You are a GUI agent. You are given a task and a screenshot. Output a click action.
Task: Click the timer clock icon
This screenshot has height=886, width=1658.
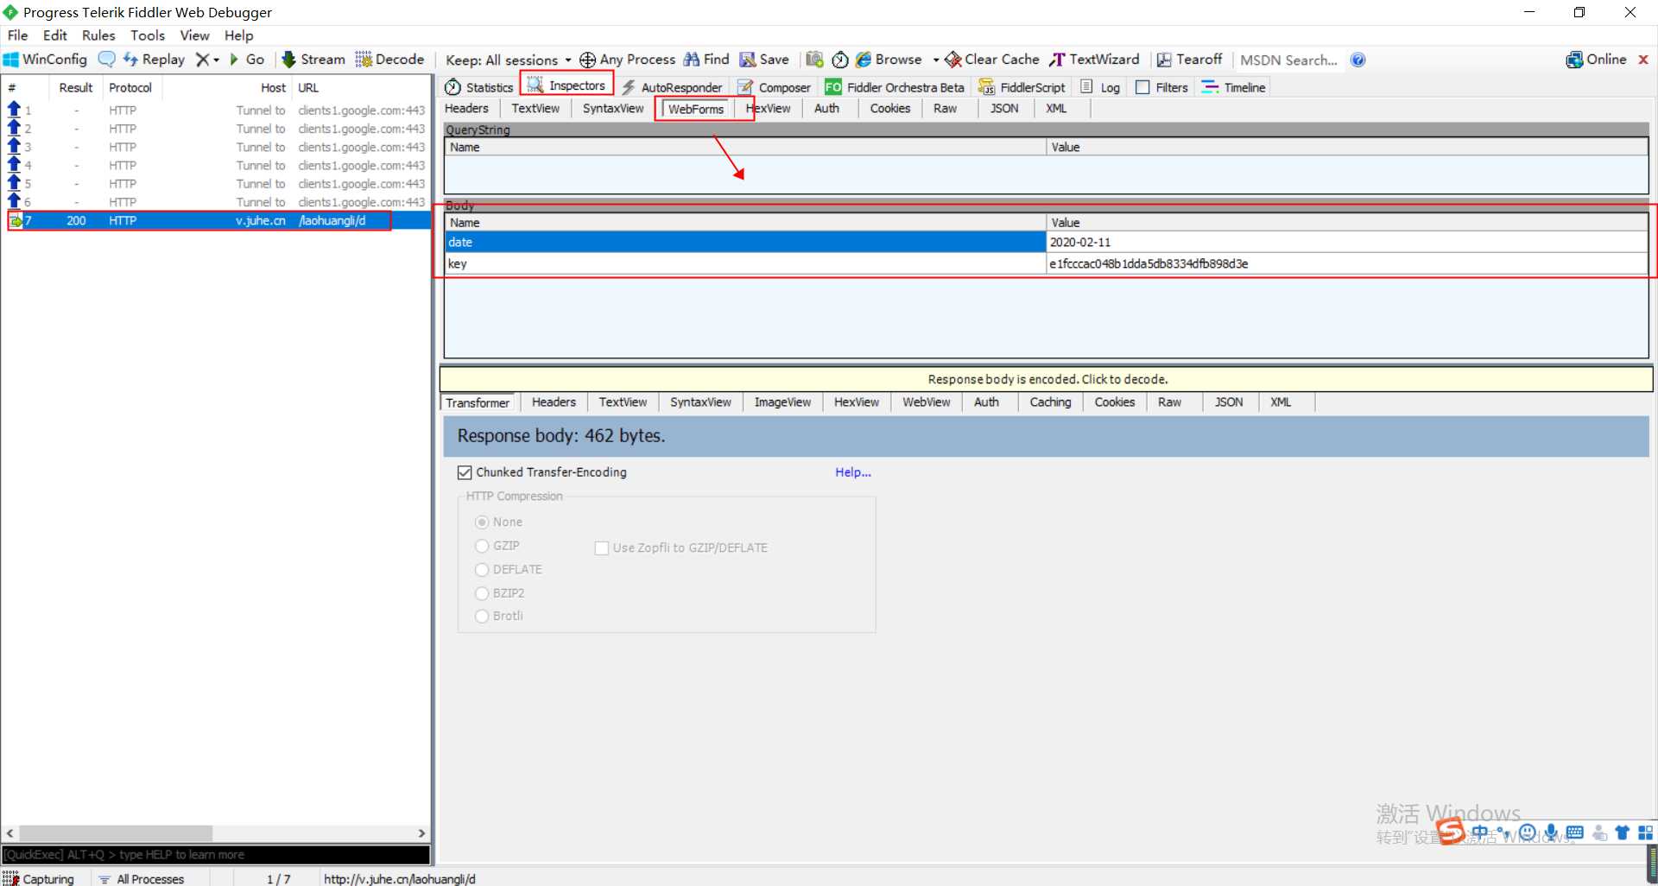(840, 60)
